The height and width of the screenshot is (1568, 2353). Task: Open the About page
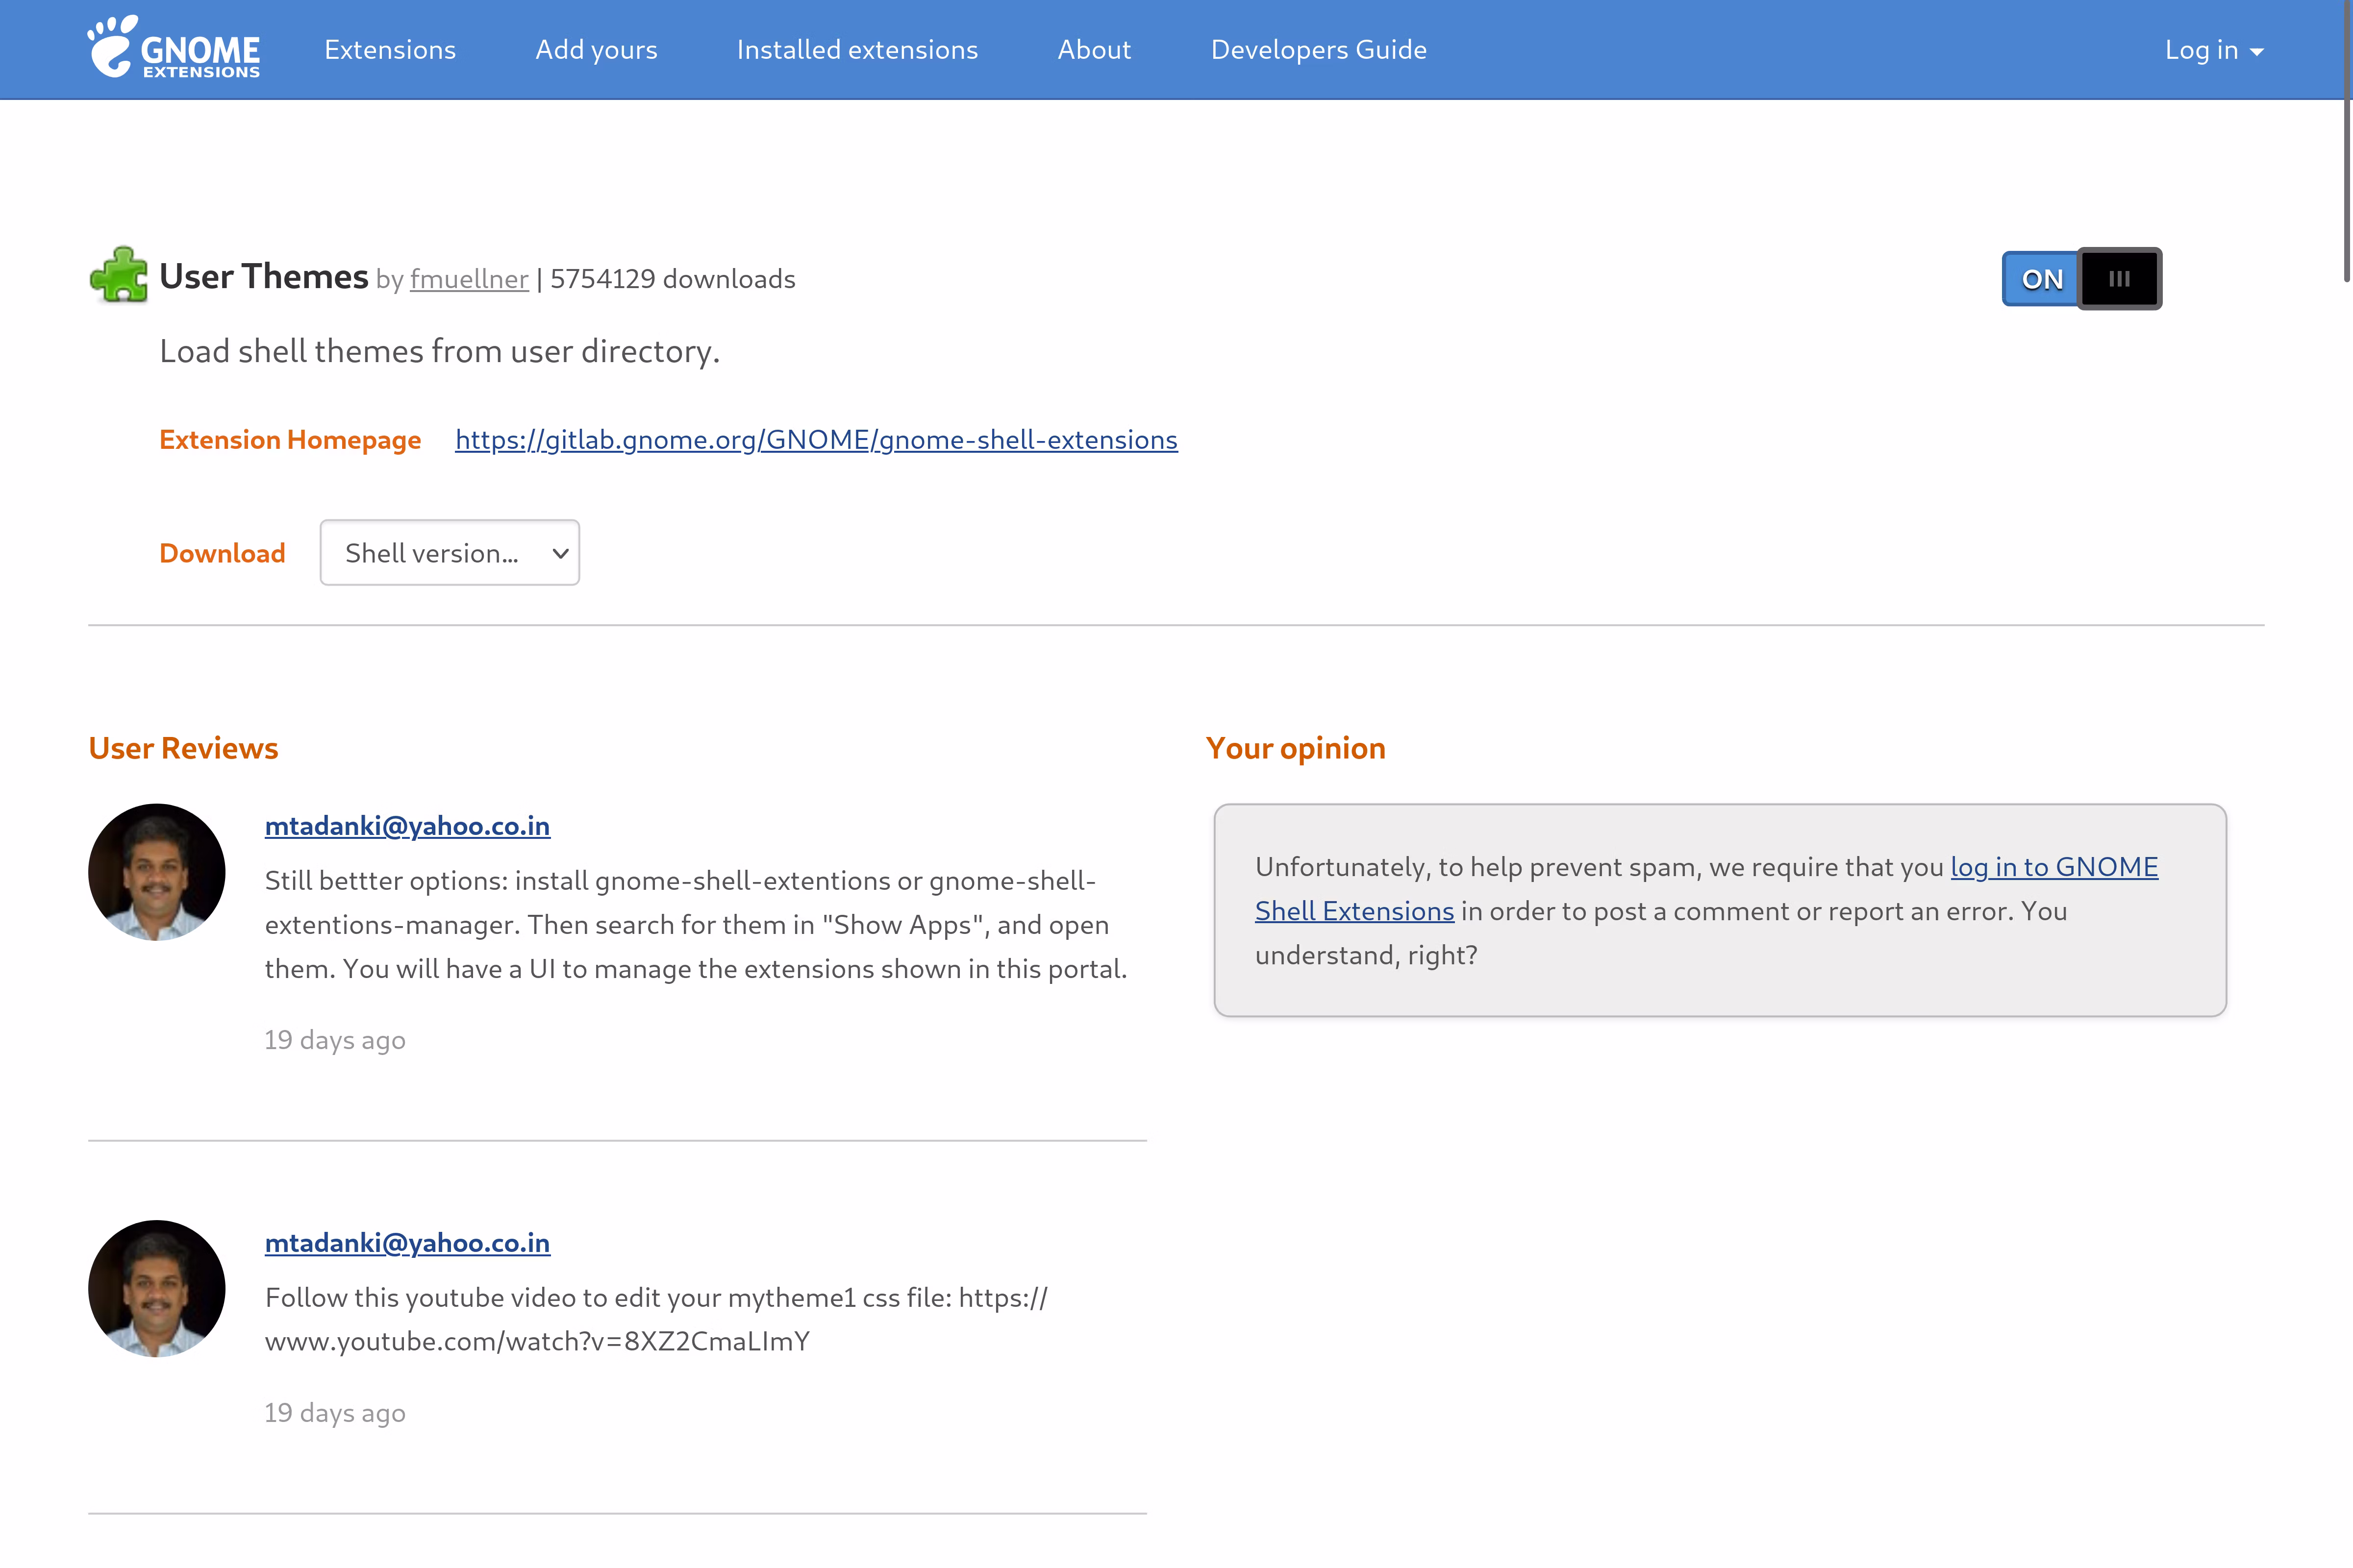[x=1094, y=50]
